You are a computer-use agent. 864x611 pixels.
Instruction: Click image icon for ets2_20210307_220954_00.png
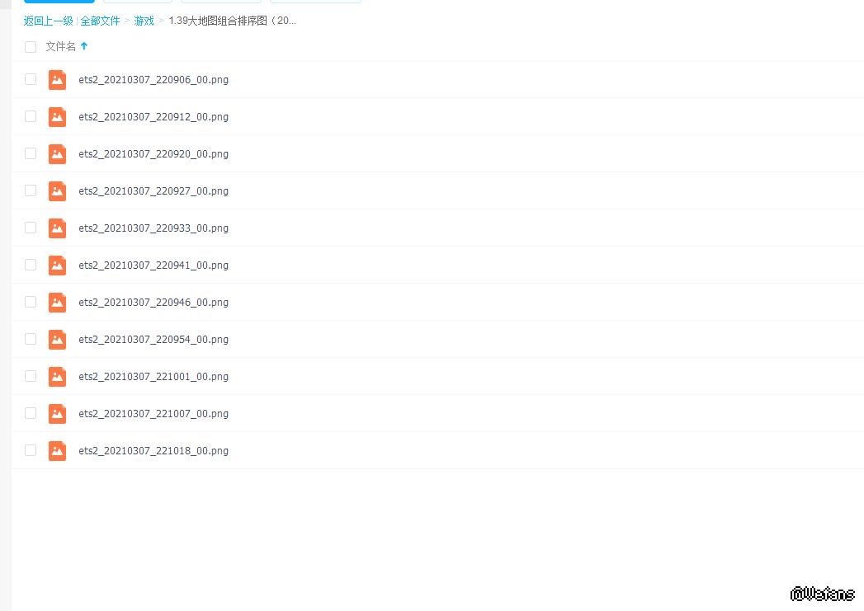click(57, 339)
